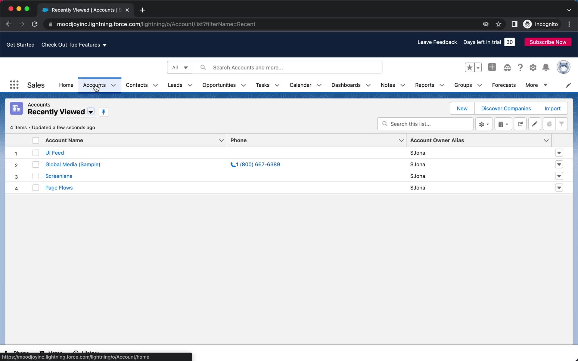Switch to the Tasks tab
This screenshot has height=361, width=578.
pyautogui.click(x=263, y=85)
